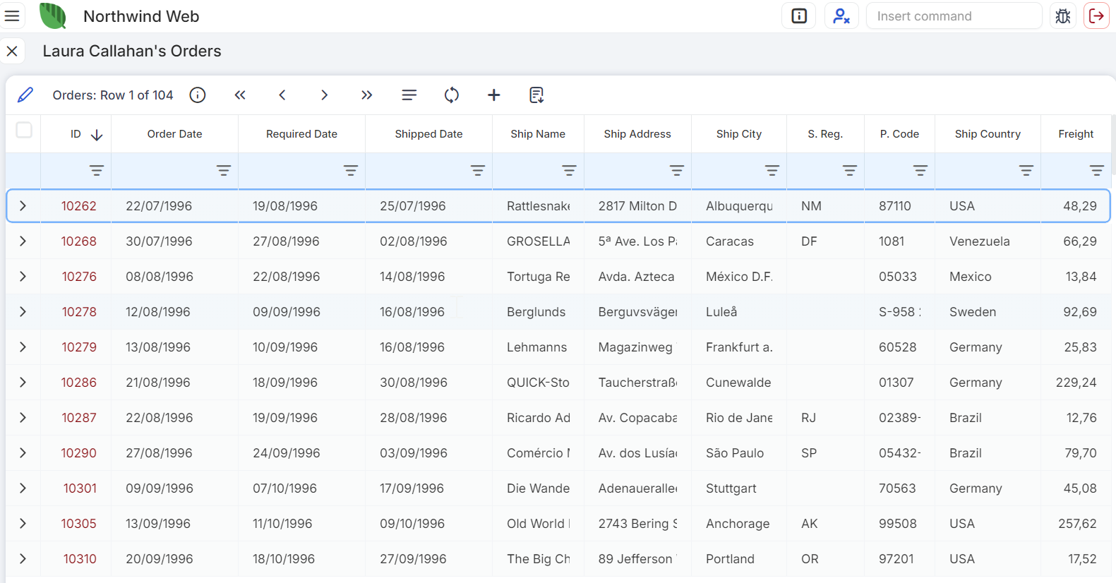Click the export report icon
The height and width of the screenshot is (583, 1116).
(536, 95)
